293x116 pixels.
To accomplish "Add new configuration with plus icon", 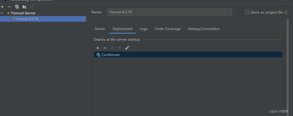I will coord(2,7).
